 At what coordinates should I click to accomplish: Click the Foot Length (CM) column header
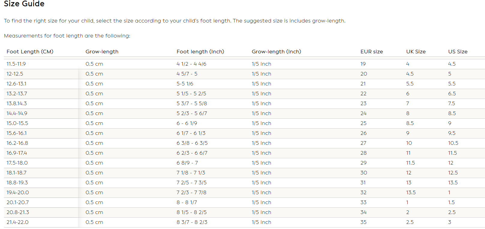[x=30, y=52]
